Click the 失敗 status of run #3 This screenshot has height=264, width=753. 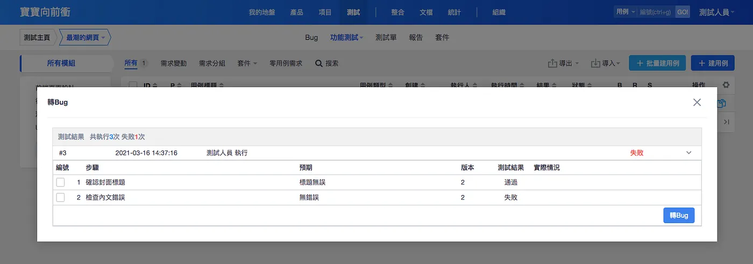[x=637, y=153]
